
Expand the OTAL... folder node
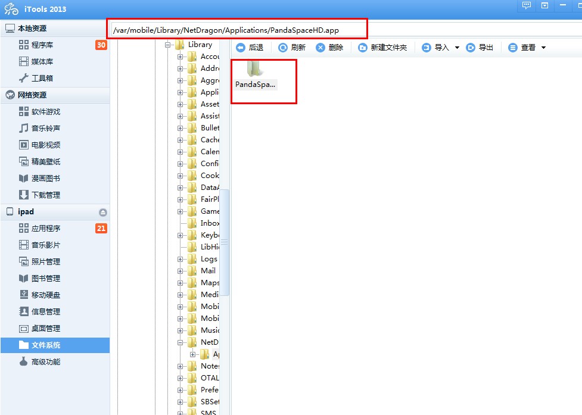180,378
